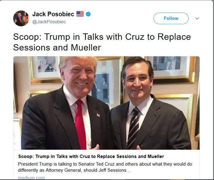The width and height of the screenshot is (214, 180).
Task: Open the article preview photo
Action: tap(106, 103)
